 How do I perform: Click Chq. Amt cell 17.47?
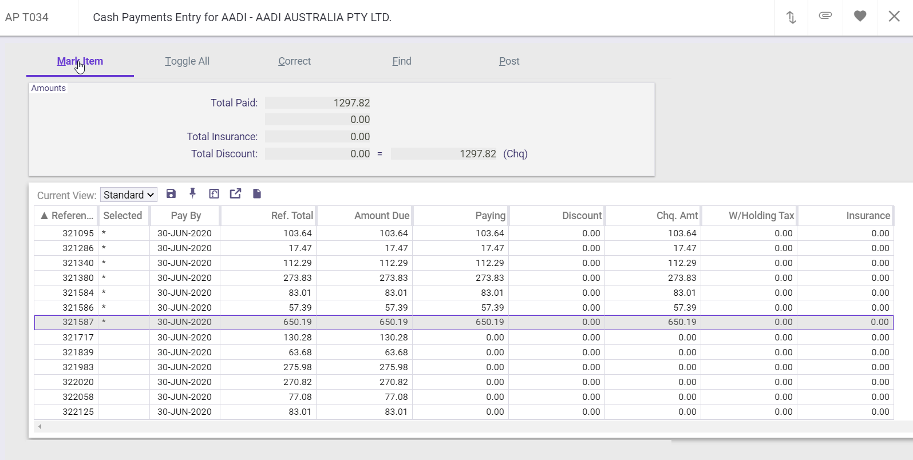pos(653,248)
